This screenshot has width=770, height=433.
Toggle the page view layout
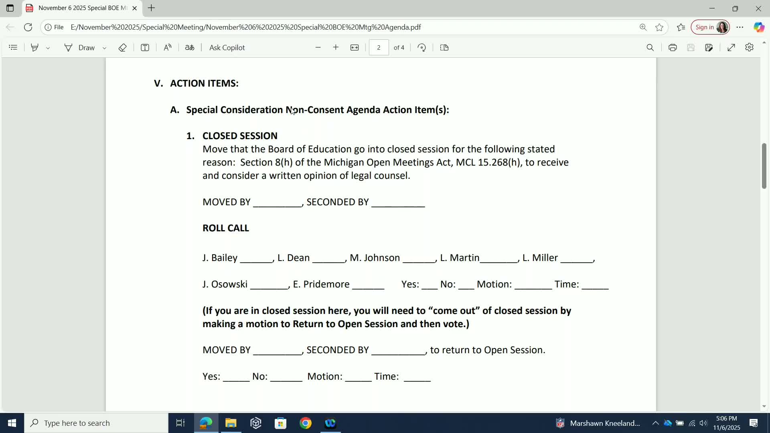[444, 47]
